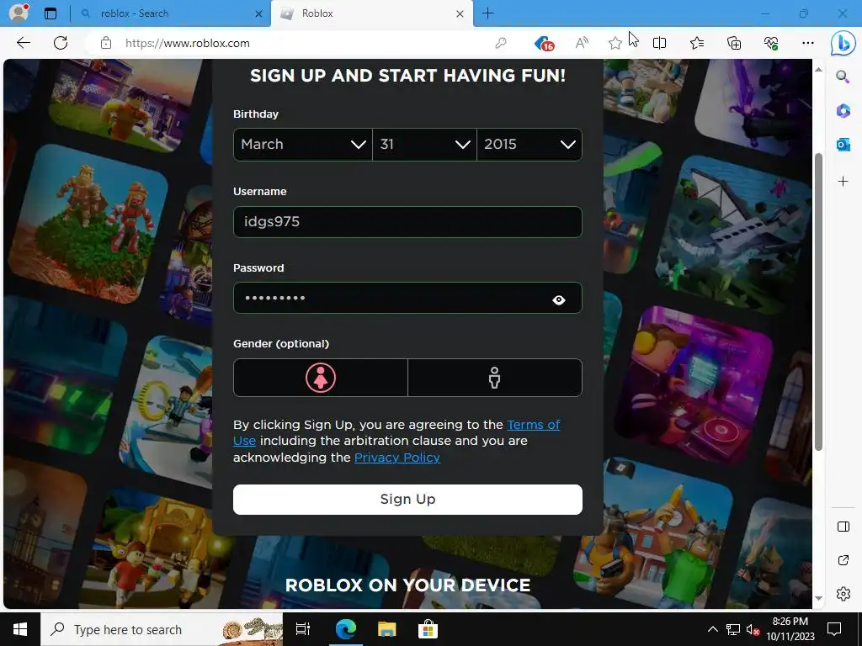Switch to the roblox - Search tab
The height and width of the screenshot is (646, 862).
tap(170, 13)
